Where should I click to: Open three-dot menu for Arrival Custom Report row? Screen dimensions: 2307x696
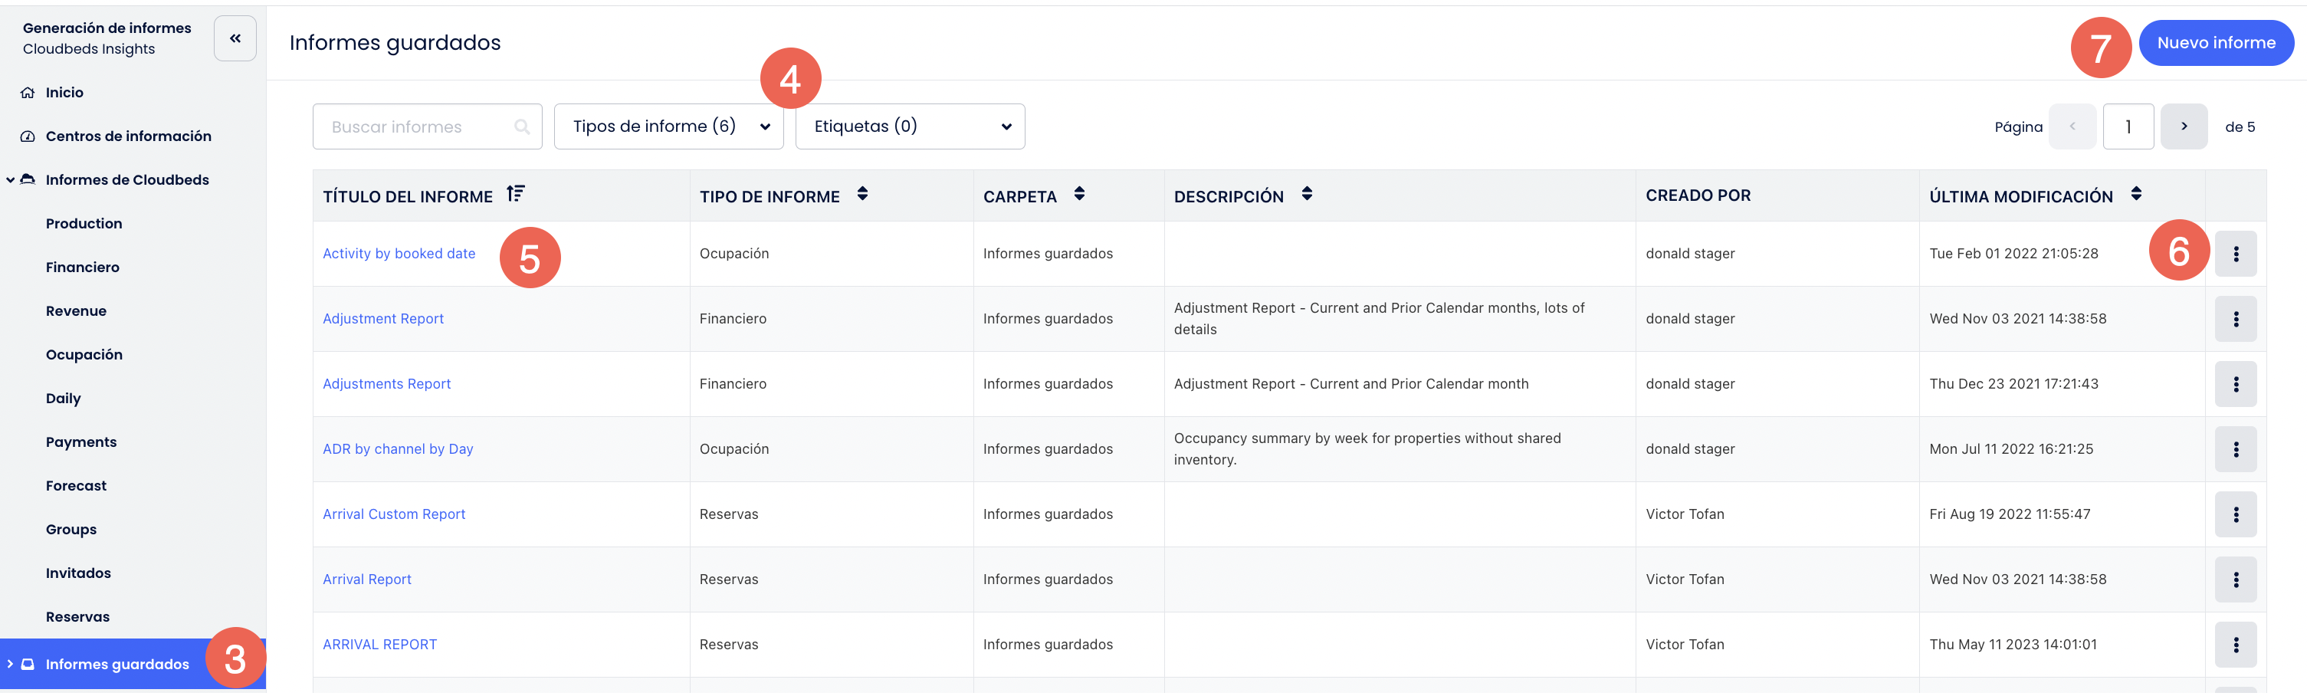2236,515
